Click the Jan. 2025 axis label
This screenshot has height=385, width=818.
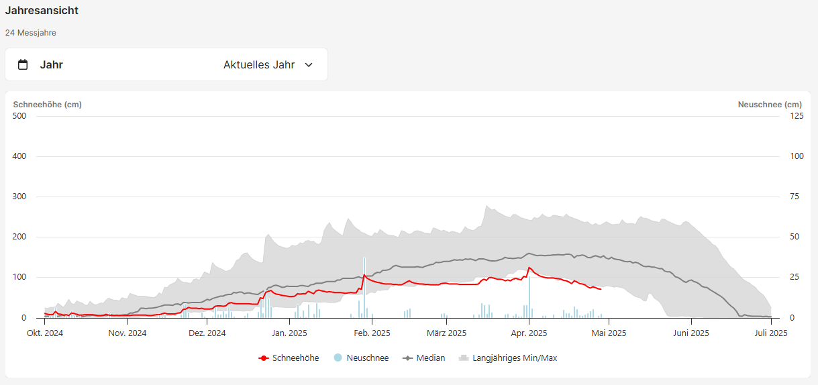(289, 333)
